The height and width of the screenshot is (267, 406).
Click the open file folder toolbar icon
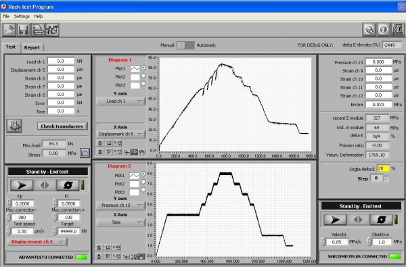coord(9,30)
